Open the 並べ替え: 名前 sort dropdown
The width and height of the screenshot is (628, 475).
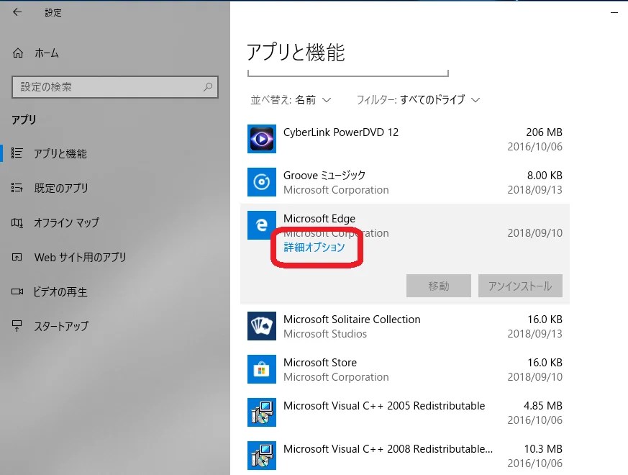click(x=291, y=100)
